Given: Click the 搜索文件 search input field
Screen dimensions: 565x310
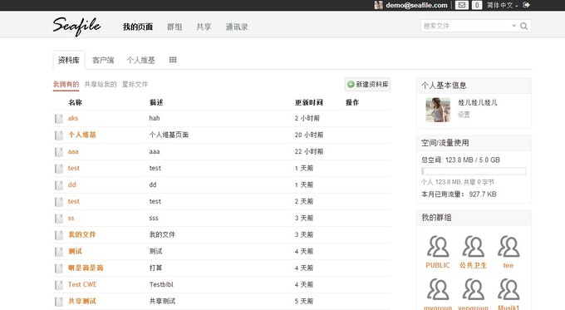Looking at the screenshot, I should point(467,26).
